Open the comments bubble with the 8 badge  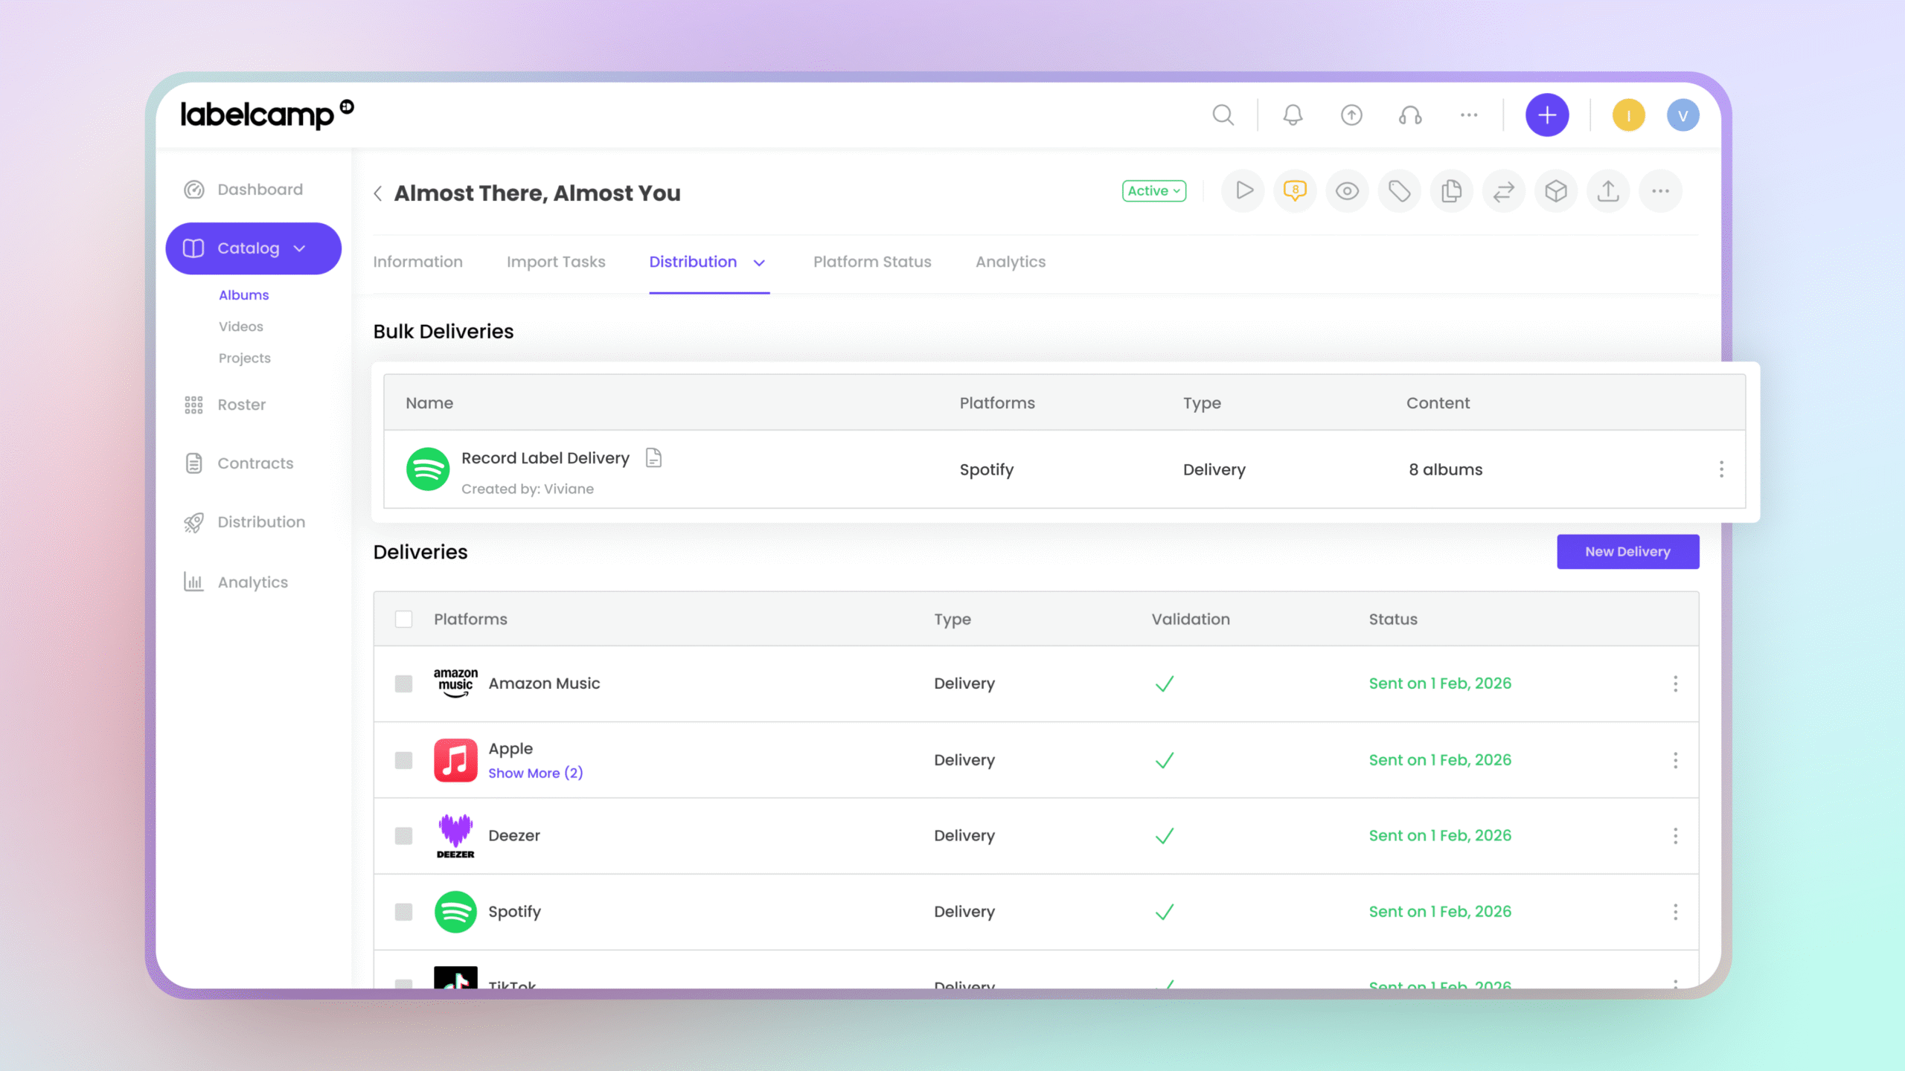(1295, 191)
